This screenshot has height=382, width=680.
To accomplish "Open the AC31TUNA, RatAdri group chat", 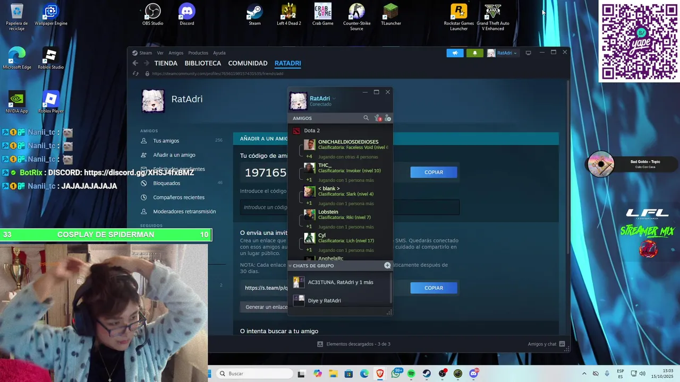I will [x=340, y=282].
